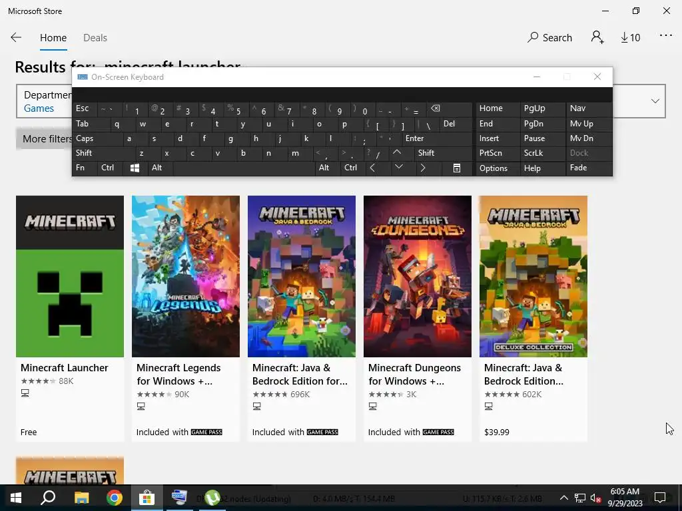Launch Google Chrome from the taskbar
The image size is (682, 511).
click(x=115, y=498)
